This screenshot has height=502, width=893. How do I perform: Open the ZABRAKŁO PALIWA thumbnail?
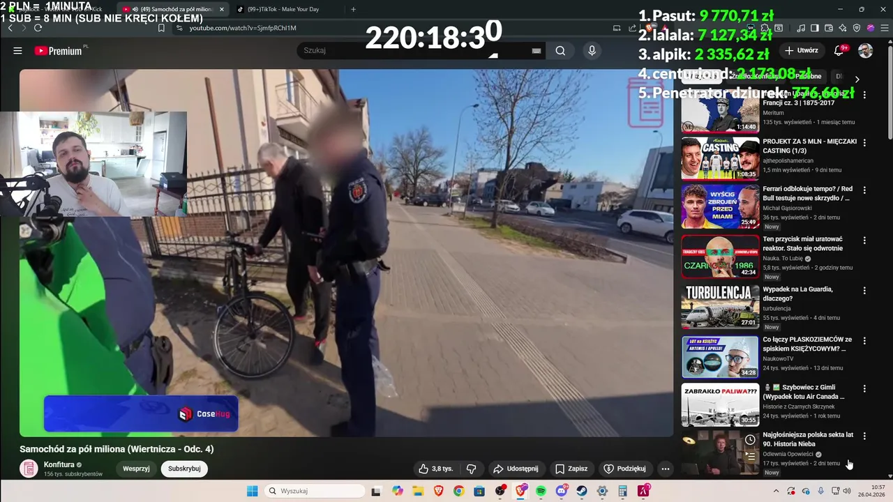[x=720, y=404]
